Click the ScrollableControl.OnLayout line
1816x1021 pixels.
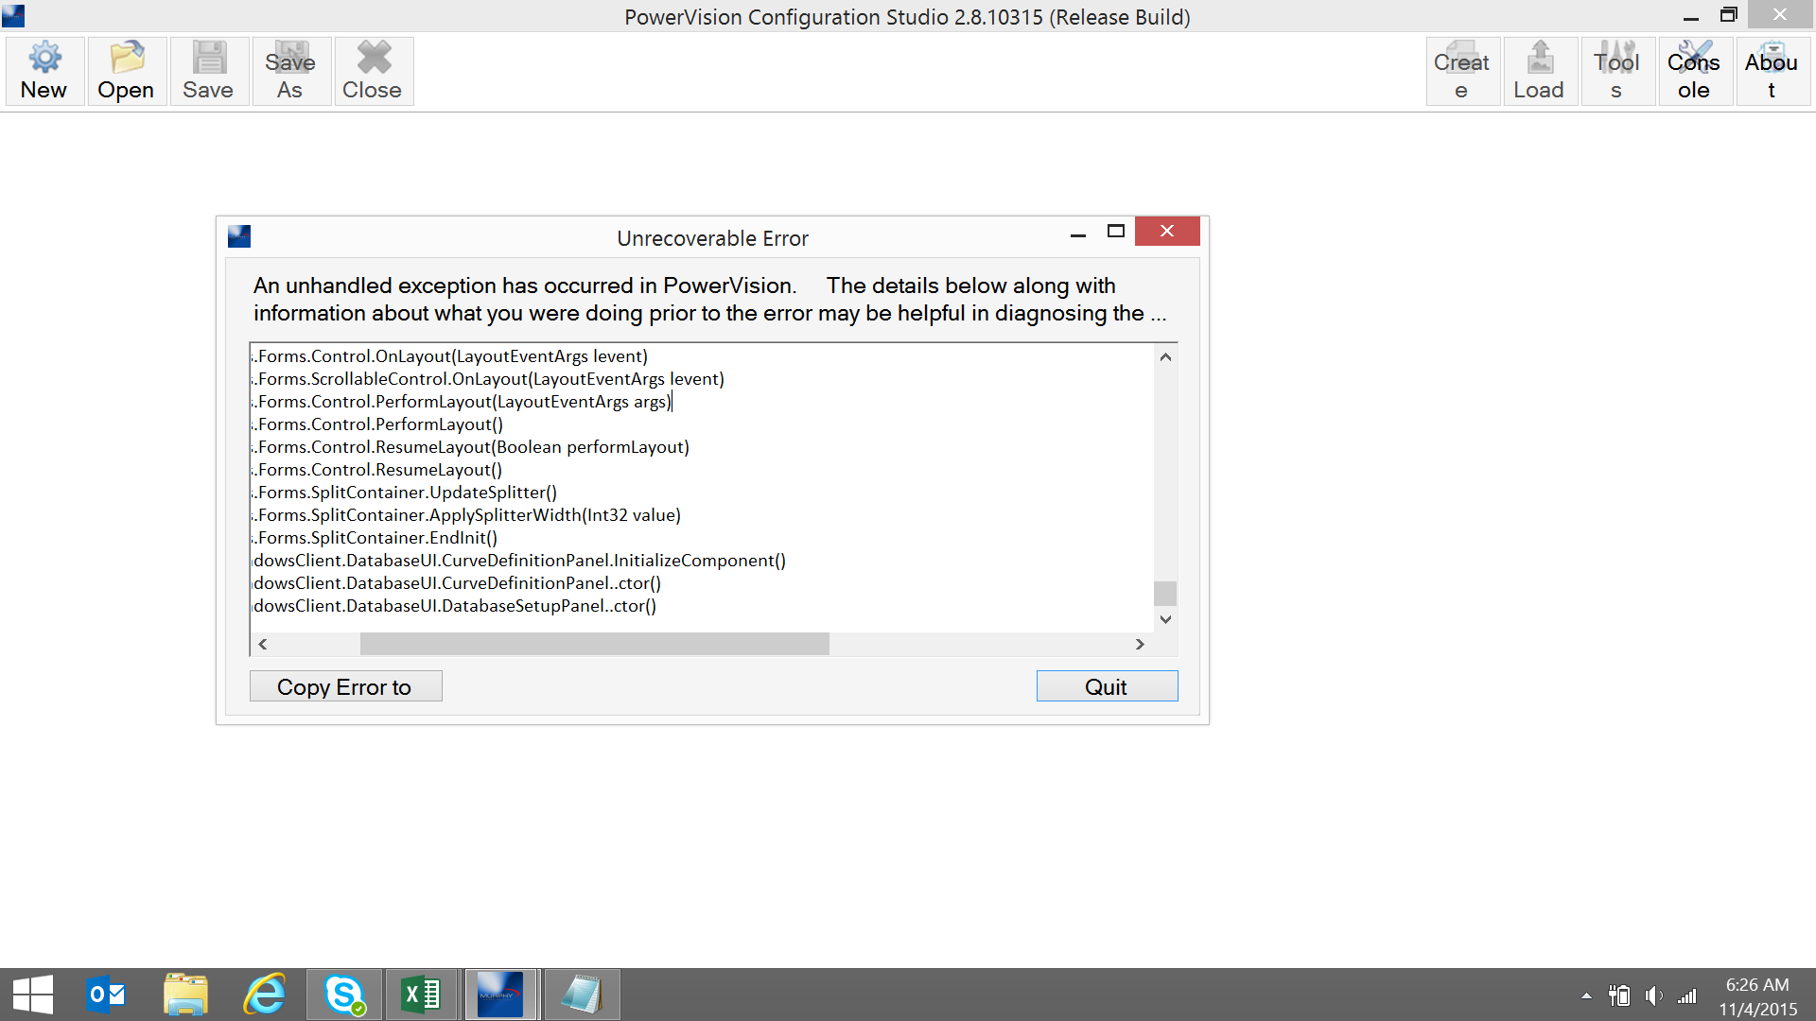coord(488,379)
